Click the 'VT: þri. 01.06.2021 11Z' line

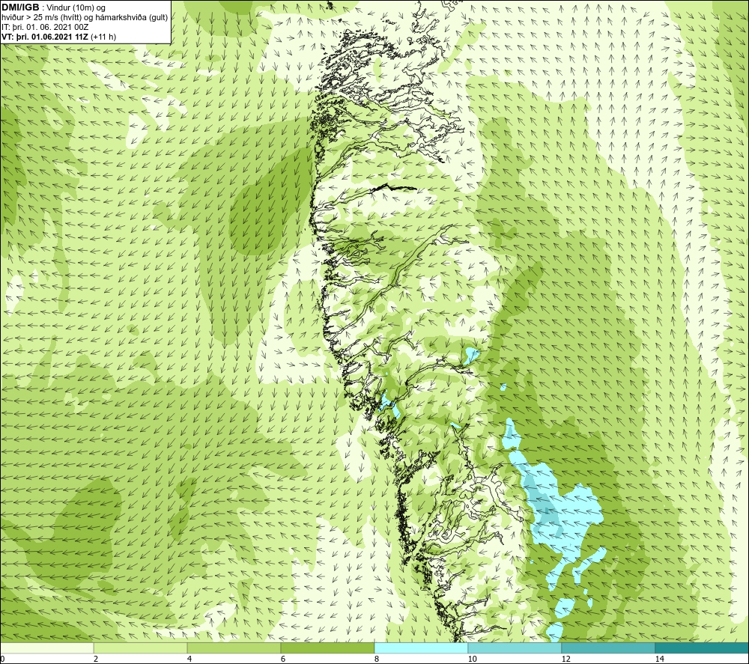(58, 37)
